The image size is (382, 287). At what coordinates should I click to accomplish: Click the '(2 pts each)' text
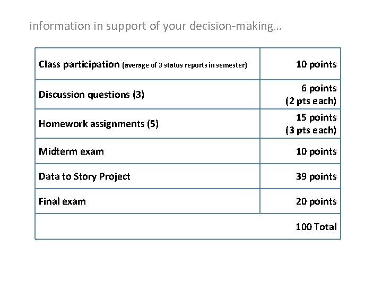pos(311,101)
